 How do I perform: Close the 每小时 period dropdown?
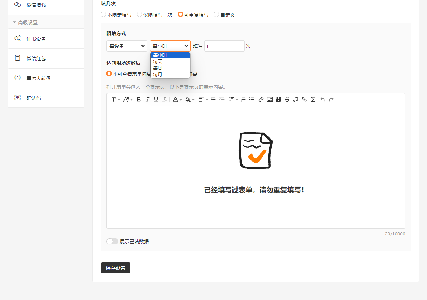(x=170, y=46)
